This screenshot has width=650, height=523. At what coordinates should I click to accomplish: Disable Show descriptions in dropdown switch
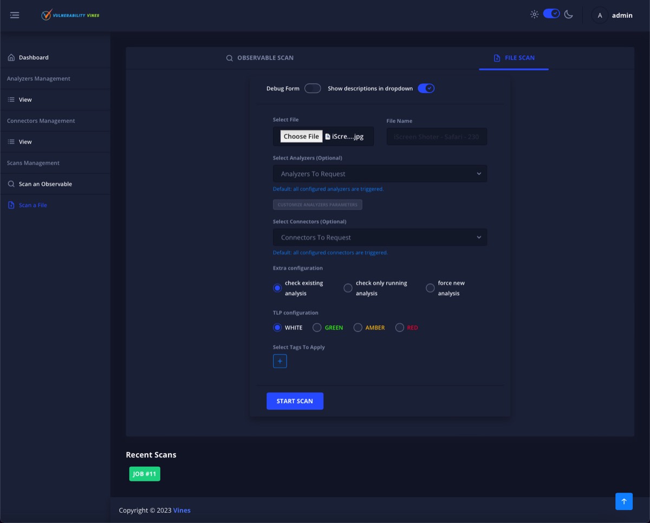tap(426, 88)
